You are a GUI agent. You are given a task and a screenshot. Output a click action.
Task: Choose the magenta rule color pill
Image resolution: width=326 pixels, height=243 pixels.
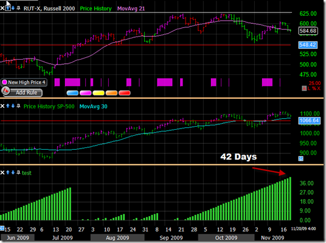[x=85, y=93]
